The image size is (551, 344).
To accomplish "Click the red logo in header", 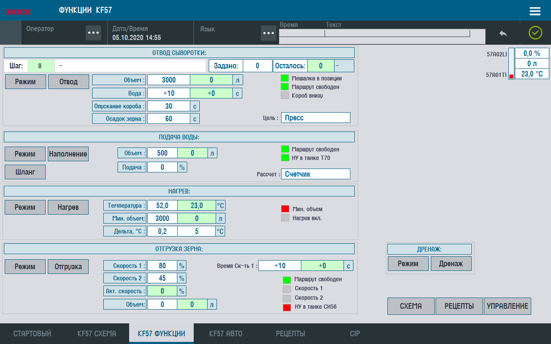I will click(19, 11).
